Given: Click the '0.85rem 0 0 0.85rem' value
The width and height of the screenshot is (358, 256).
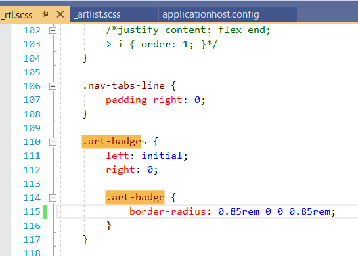Looking at the screenshot, I should tap(274, 211).
